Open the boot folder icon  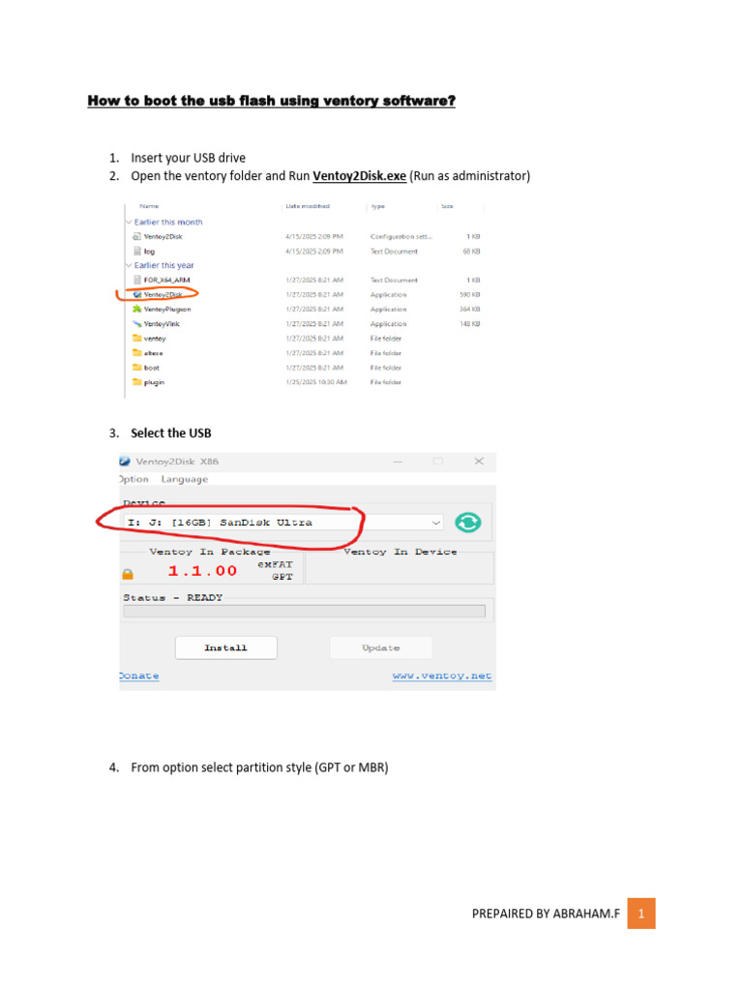click(137, 367)
